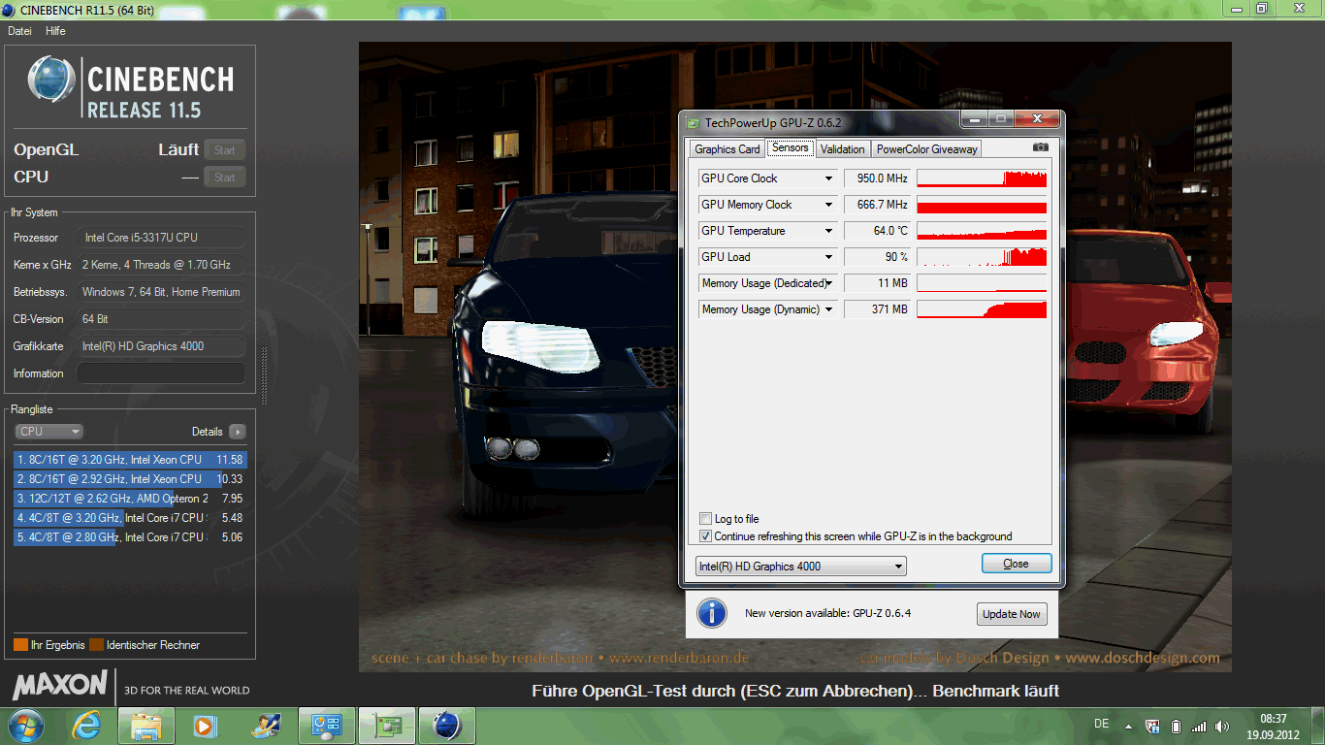The image size is (1325, 745).
Task: Select ranking row 4 Core i7 5.48
Action: point(130,518)
